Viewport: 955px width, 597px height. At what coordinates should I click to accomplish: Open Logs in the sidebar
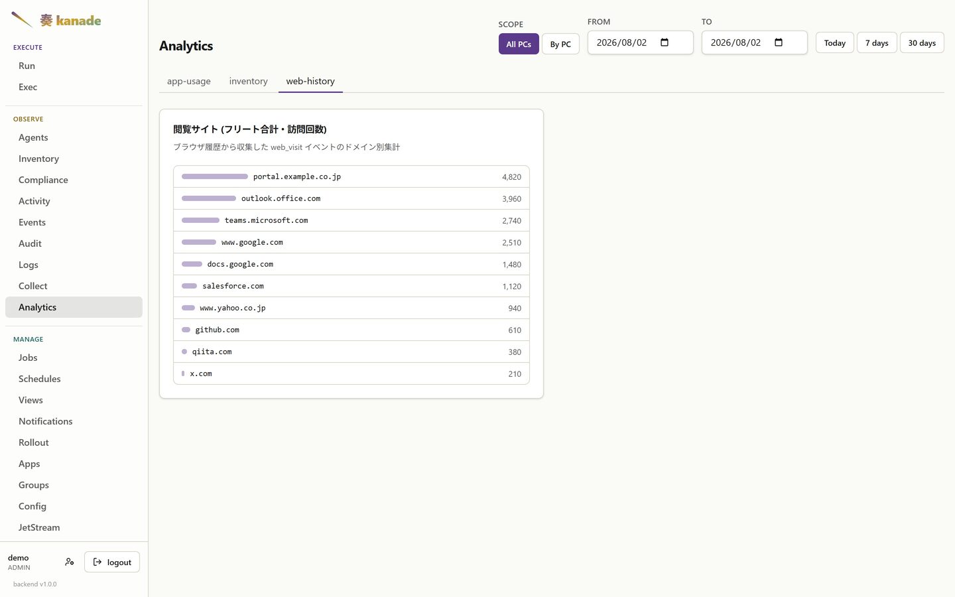[74, 265]
